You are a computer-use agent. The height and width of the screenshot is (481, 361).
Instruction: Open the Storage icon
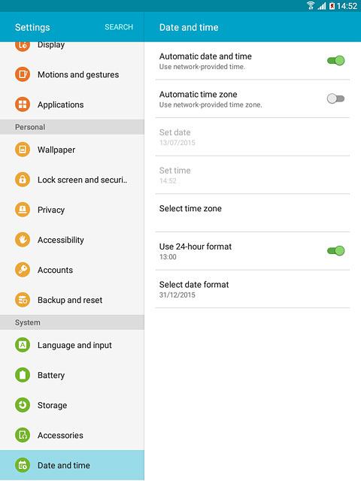click(23, 405)
